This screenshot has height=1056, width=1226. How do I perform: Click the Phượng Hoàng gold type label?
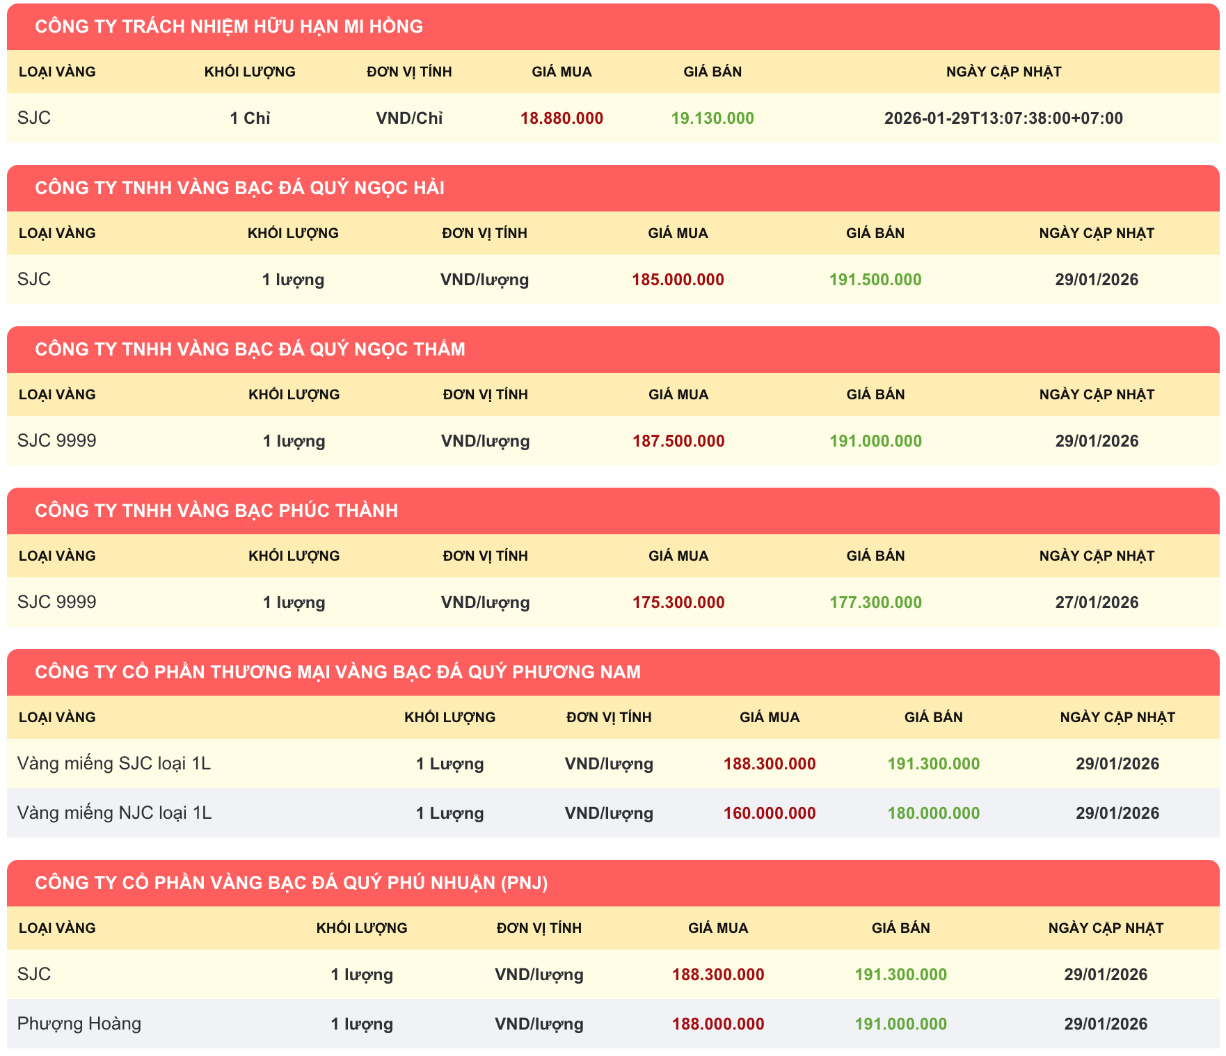79,1024
